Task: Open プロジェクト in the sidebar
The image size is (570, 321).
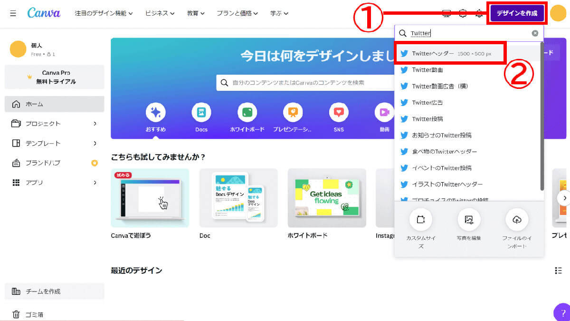Action: [x=54, y=124]
